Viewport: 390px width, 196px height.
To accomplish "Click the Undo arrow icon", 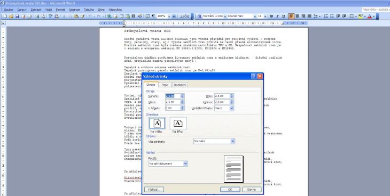I will pos(89,17).
